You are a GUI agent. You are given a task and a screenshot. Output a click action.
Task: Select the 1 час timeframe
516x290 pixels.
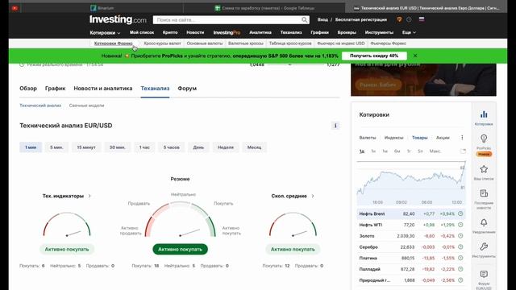144,147
